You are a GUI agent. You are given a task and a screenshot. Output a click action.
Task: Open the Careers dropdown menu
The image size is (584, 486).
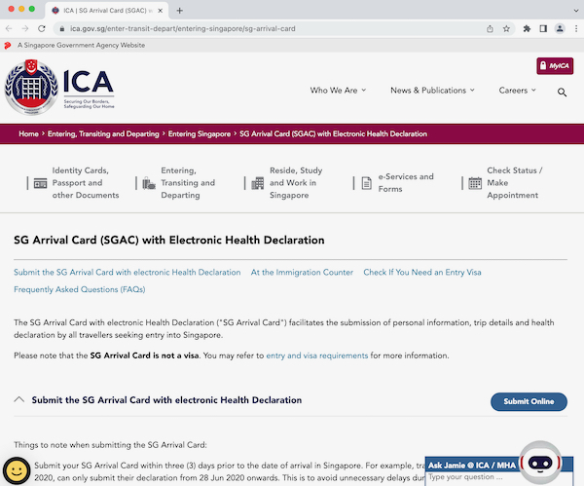pos(517,91)
